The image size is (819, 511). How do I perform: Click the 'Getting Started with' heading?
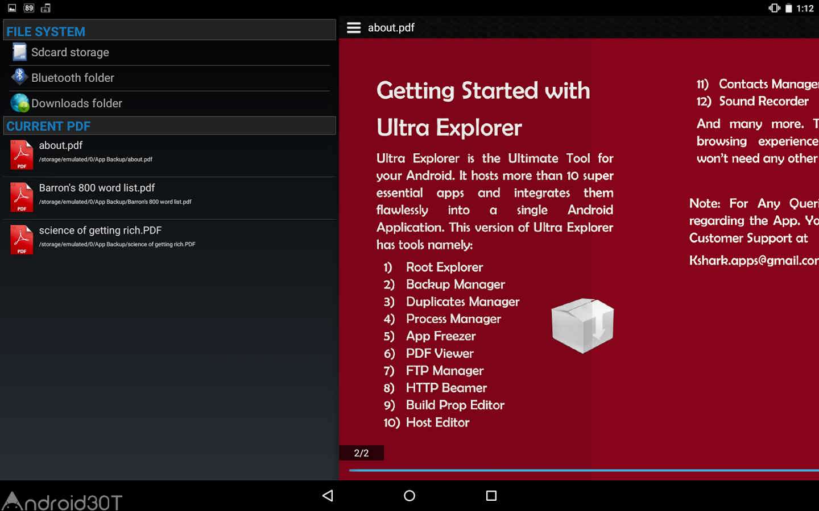[483, 91]
